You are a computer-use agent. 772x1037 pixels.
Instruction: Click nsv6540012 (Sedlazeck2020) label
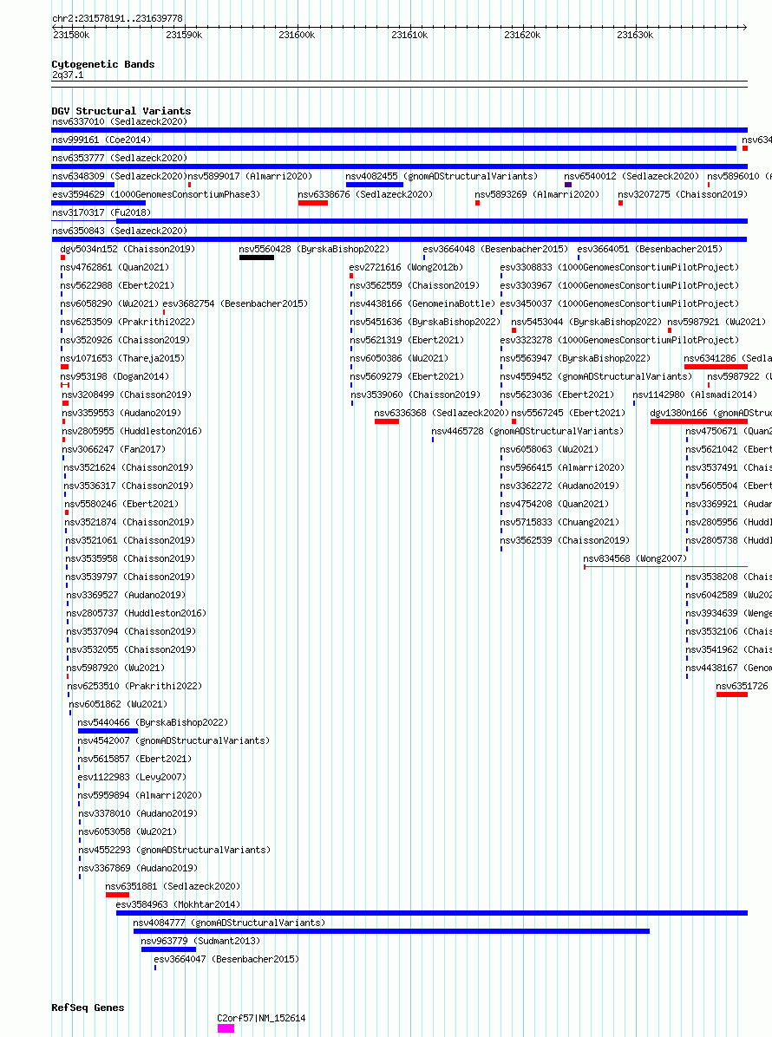click(631, 177)
